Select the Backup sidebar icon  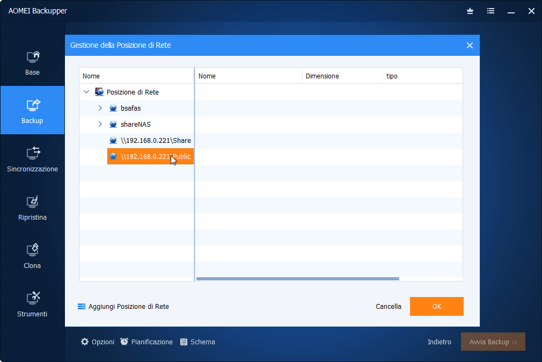pyautogui.click(x=33, y=105)
